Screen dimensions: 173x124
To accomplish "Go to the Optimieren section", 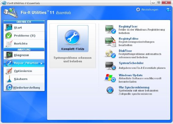I will coord(24,71).
